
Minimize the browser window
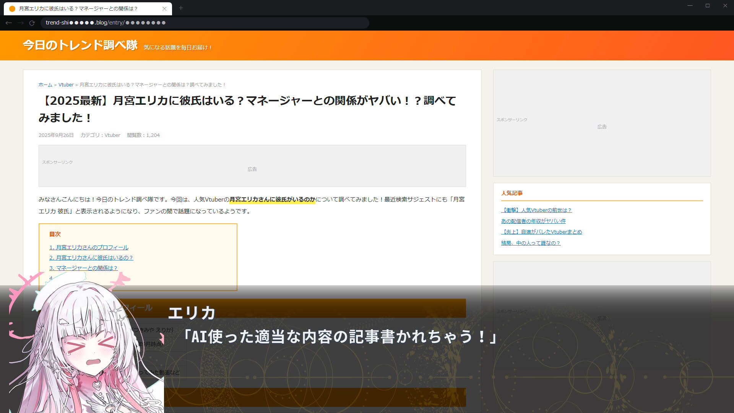(x=690, y=6)
